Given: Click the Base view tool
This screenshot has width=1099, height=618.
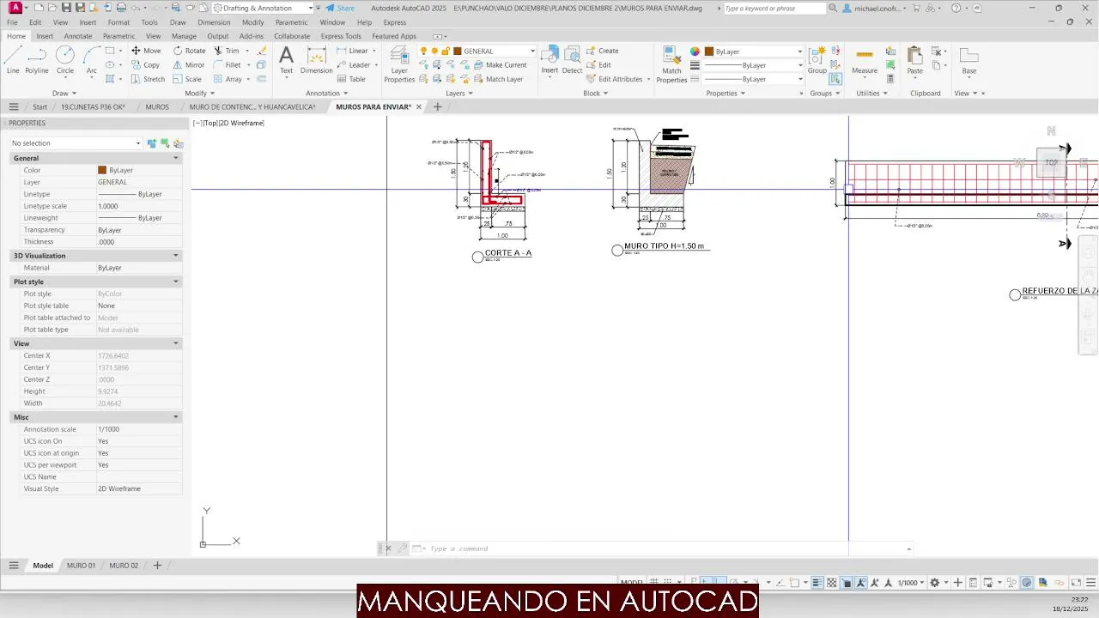Looking at the screenshot, I should 968,60.
